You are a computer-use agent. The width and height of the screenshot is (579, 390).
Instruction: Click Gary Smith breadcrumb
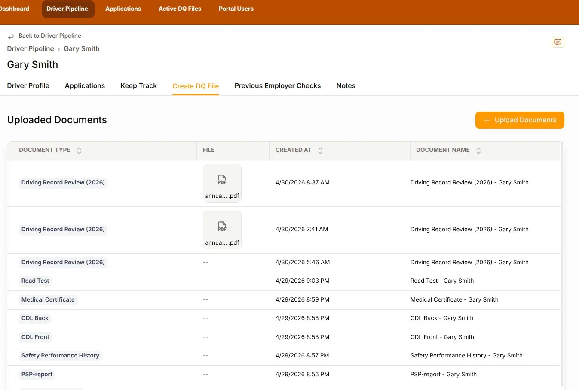[x=82, y=49]
